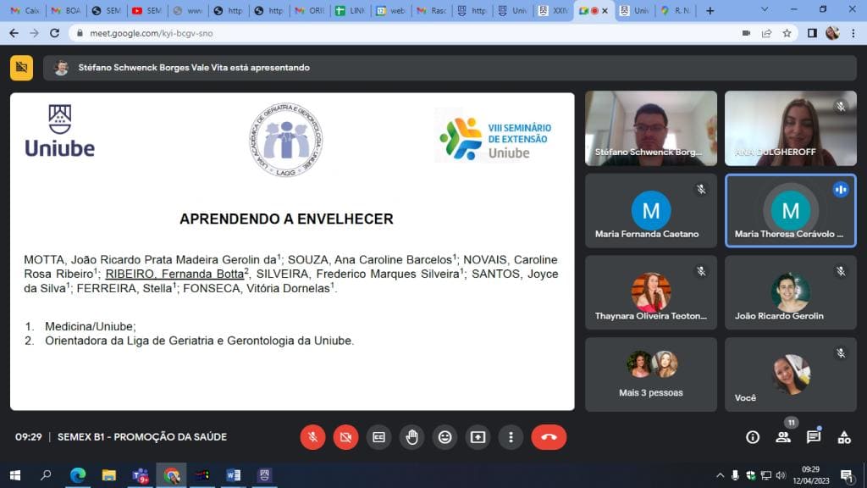Click the camera indicator in address bar
The width and height of the screenshot is (867, 488).
[746, 33]
